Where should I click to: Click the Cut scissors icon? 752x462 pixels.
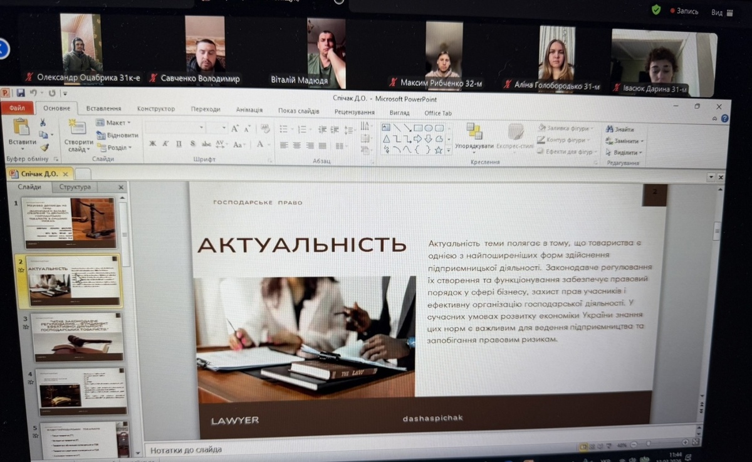click(x=43, y=122)
